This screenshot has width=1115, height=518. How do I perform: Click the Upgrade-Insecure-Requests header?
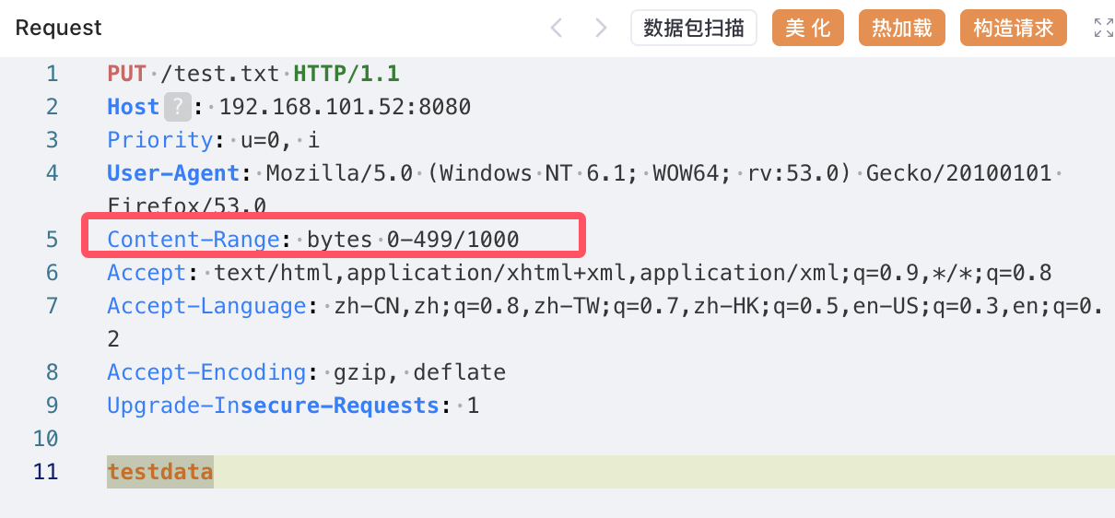(273, 406)
